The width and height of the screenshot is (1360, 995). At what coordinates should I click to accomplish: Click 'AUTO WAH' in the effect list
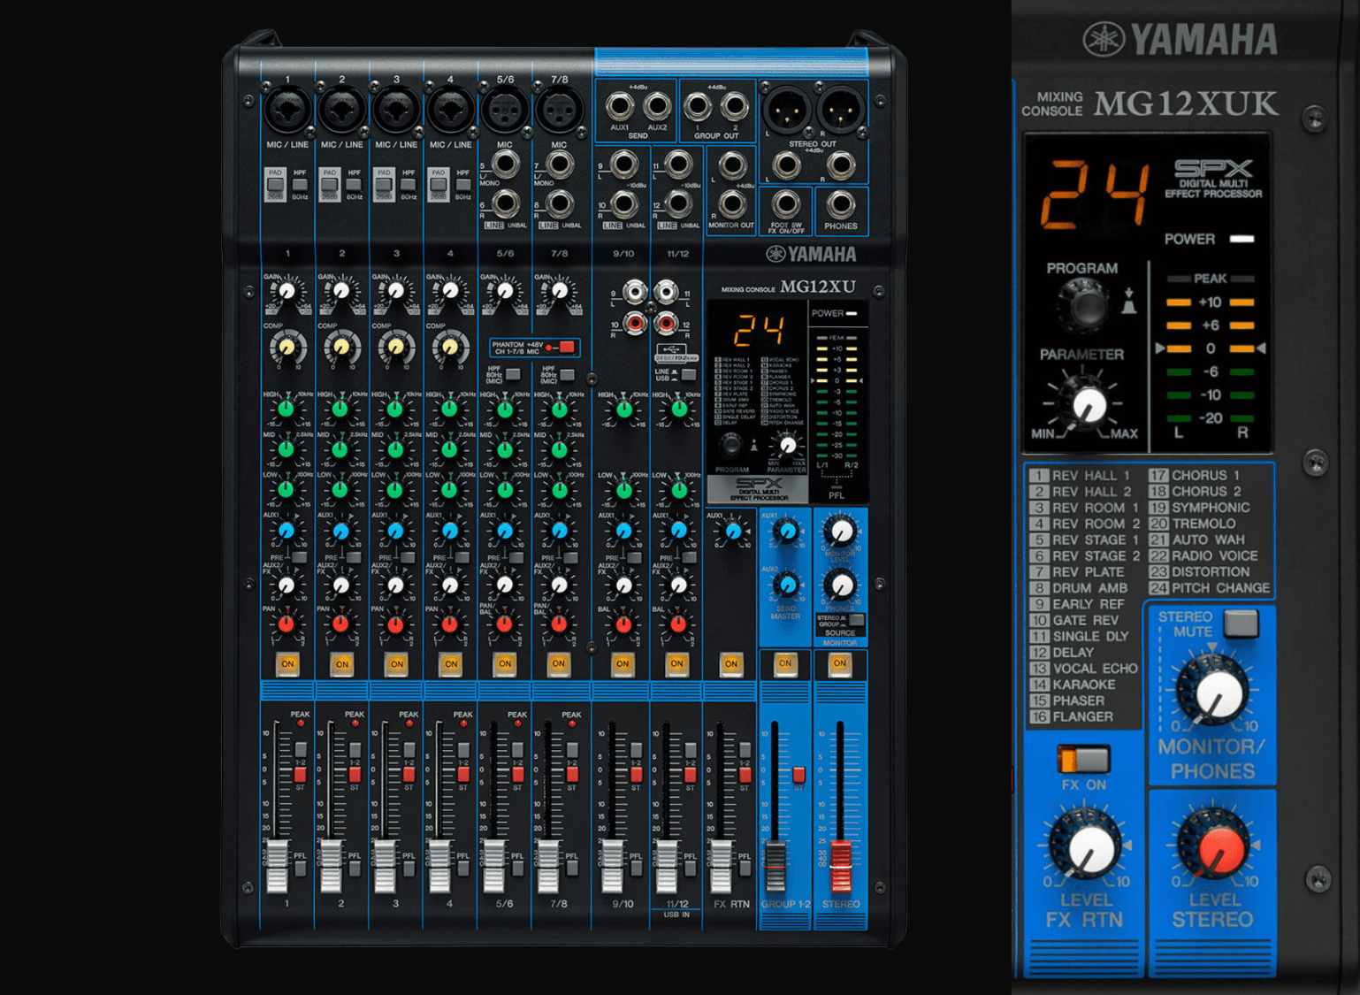pyautogui.click(x=1209, y=540)
